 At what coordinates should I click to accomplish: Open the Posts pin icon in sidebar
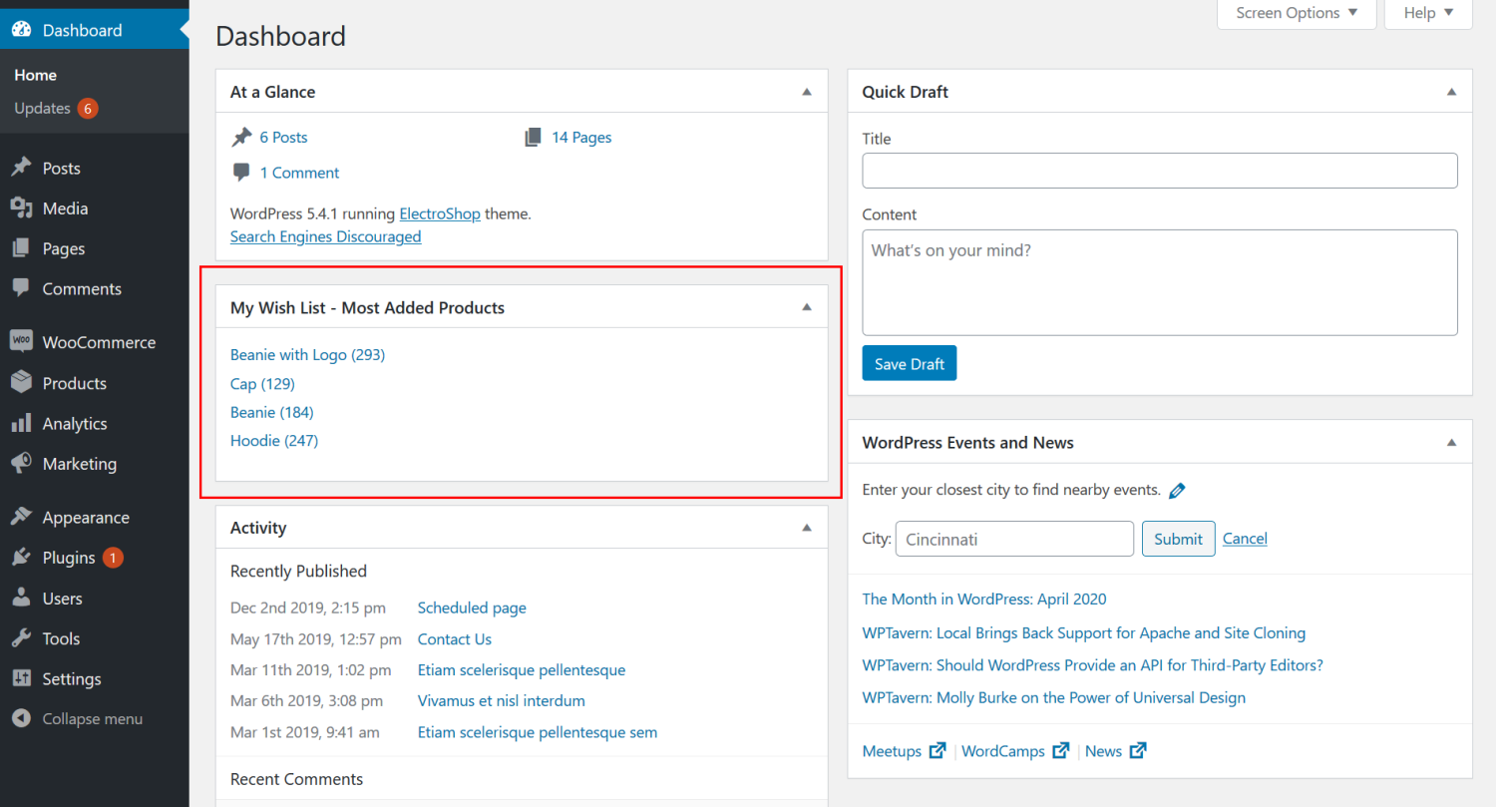(x=23, y=168)
